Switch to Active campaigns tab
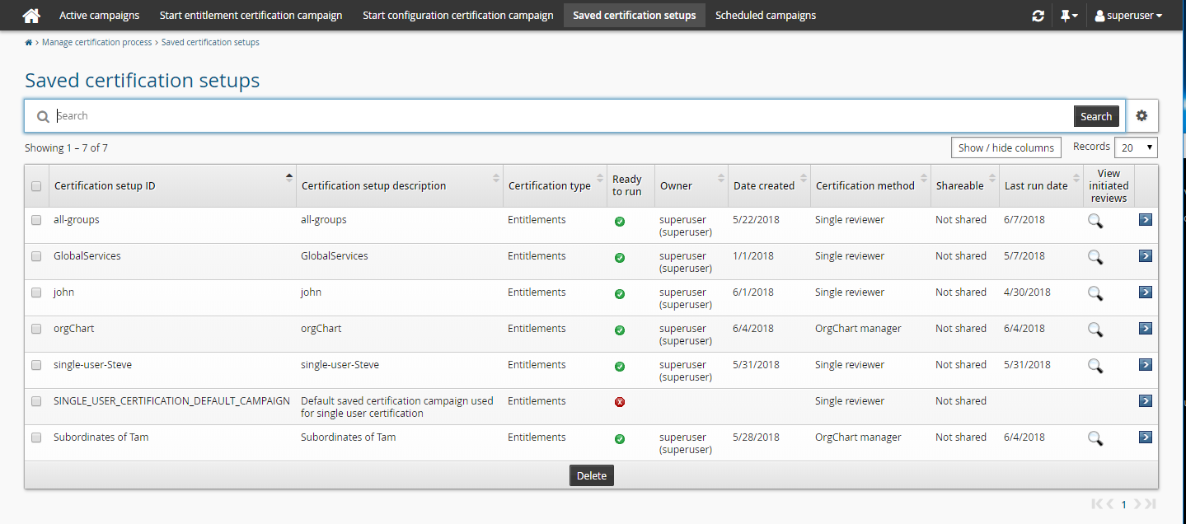Viewport: 1186px width, 524px height. click(99, 16)
